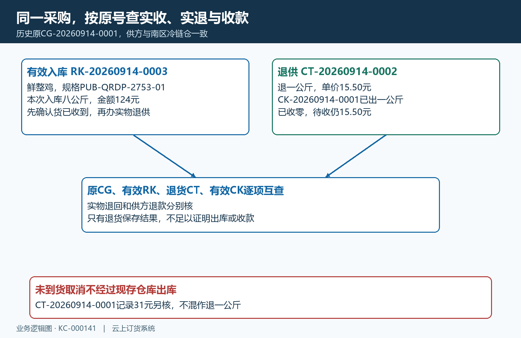Click the title 同一采购，按原号查实收、实退与收款
Image resolution: width=521 pixels, height=338 pixels.
coord(133,18)
